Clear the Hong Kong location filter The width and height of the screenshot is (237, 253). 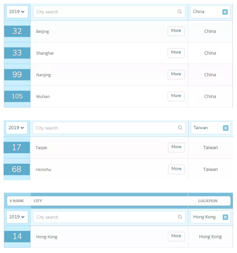point(225,217)
